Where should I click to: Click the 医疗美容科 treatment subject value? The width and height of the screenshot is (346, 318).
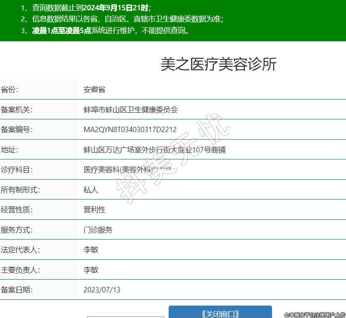[127, 170]
